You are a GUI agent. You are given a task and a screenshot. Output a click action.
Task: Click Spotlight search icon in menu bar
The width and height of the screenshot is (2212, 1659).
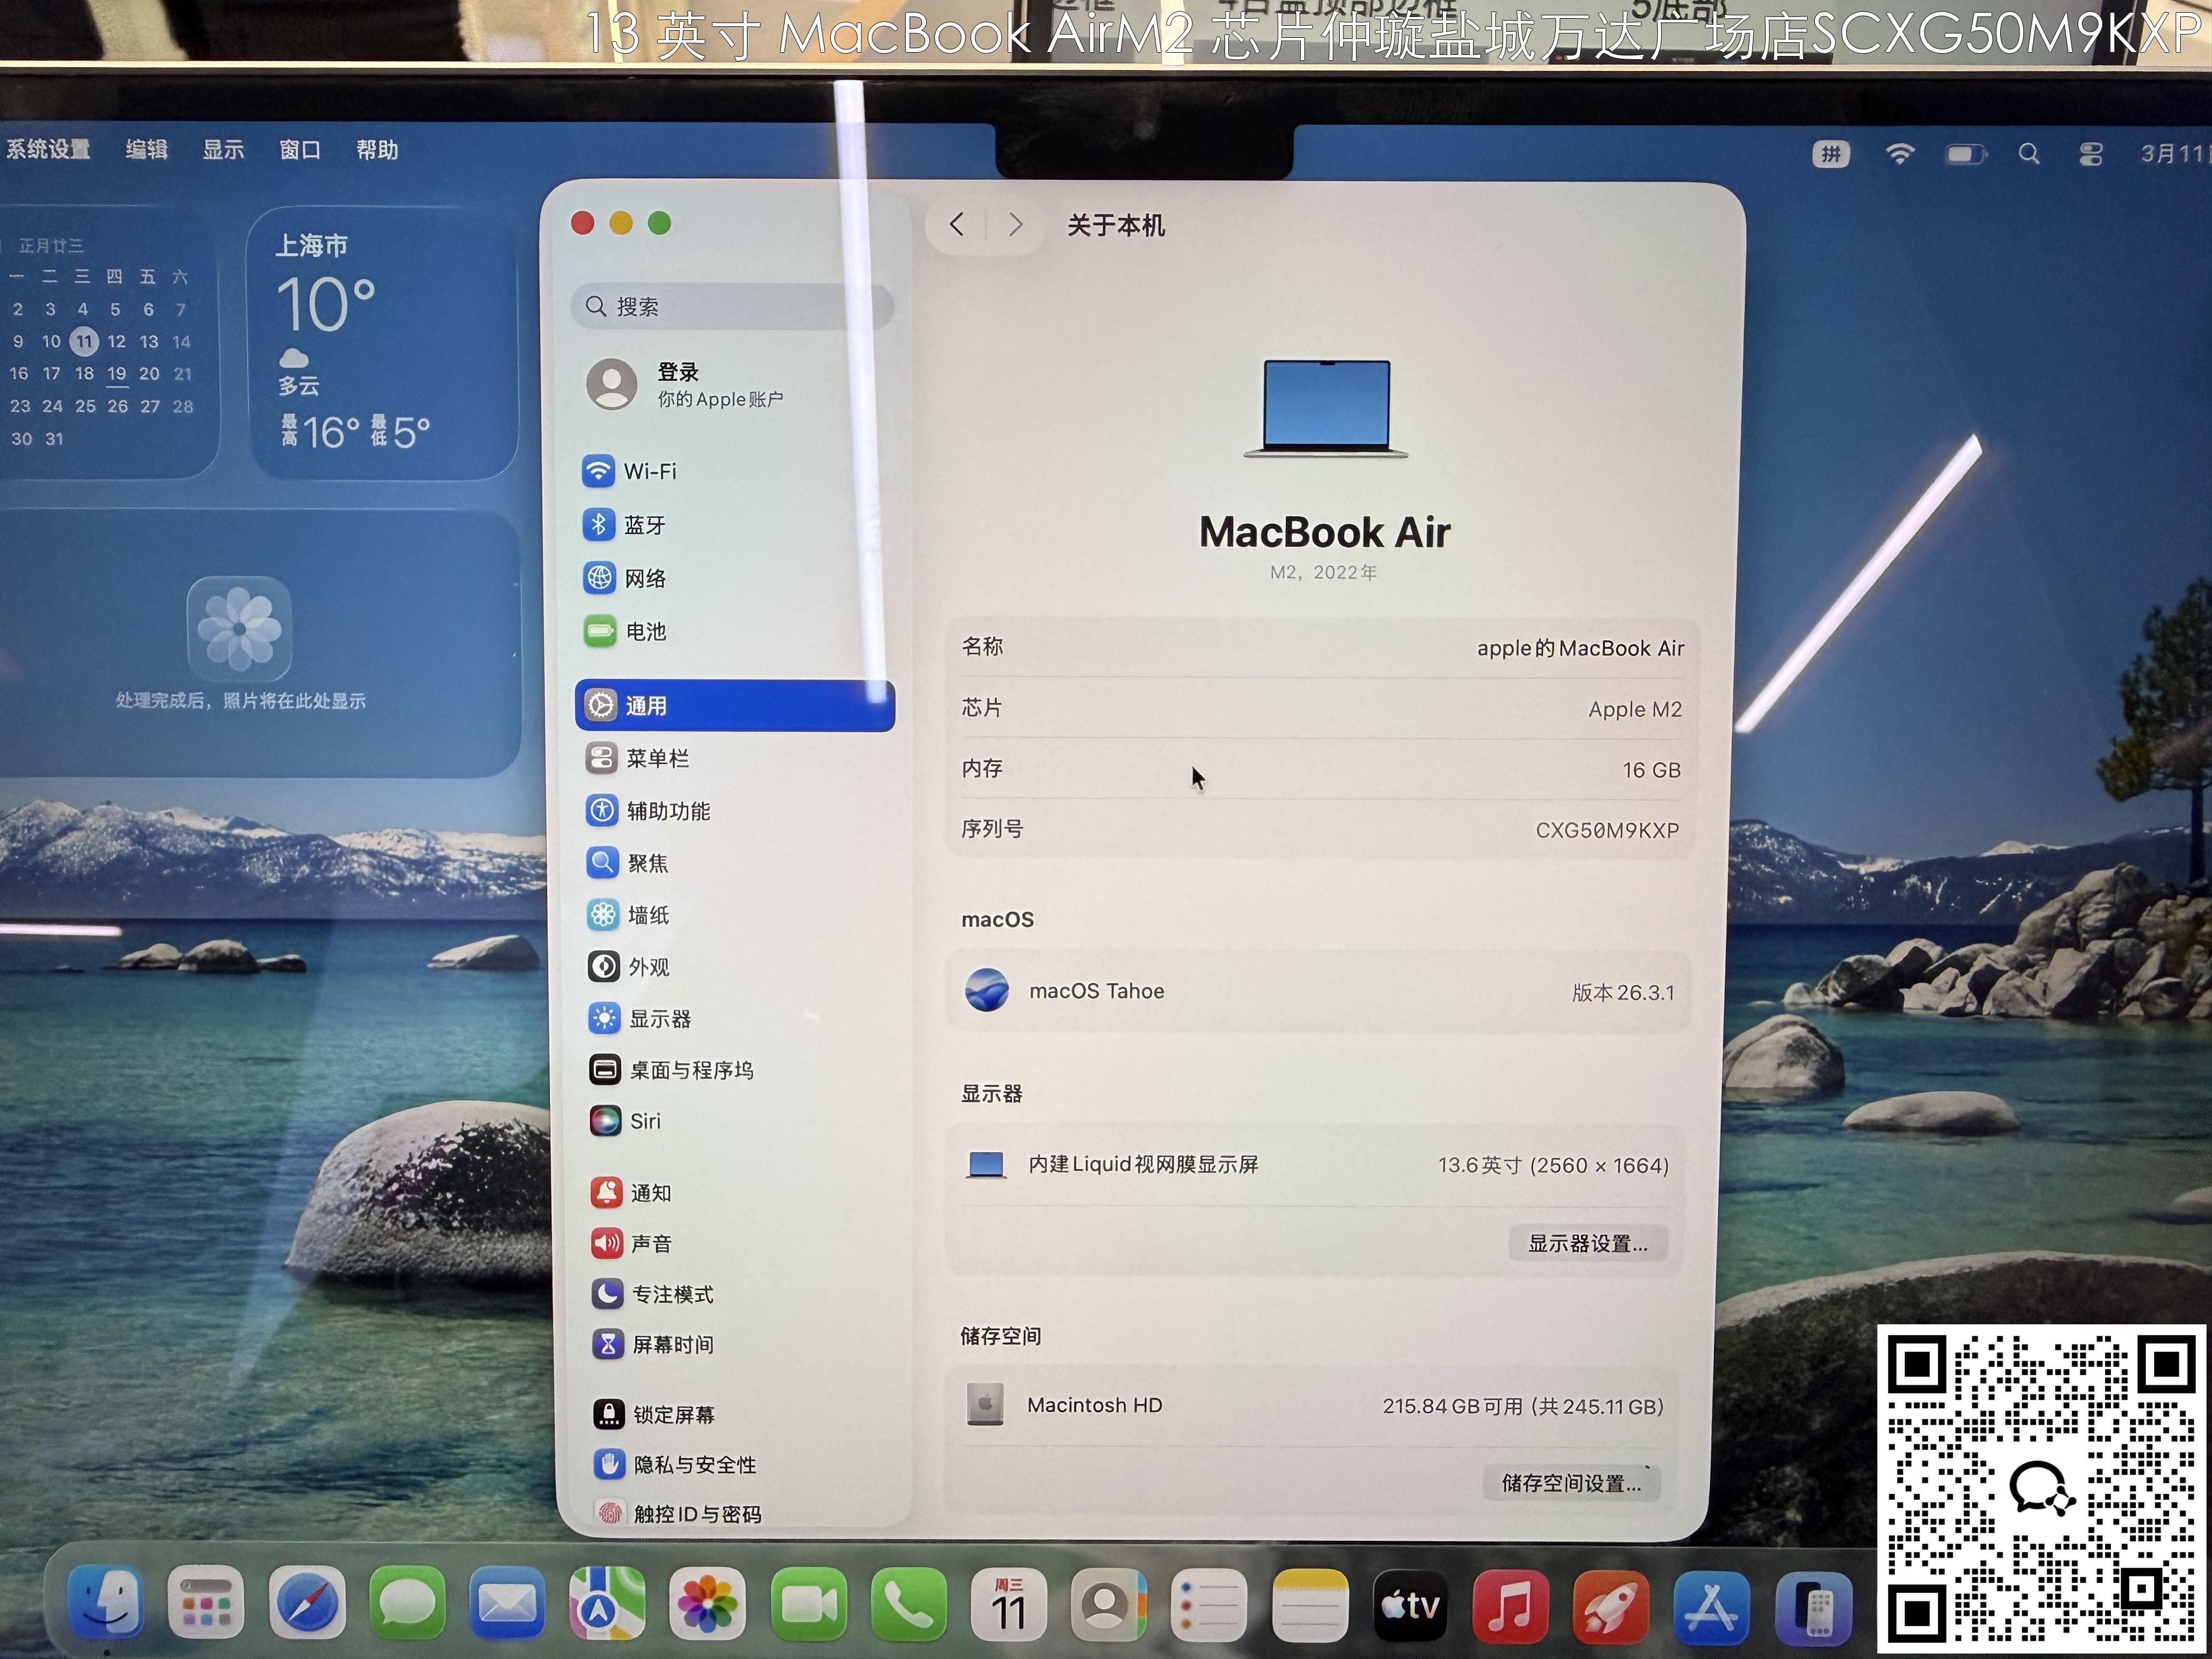coord(2028,154)
